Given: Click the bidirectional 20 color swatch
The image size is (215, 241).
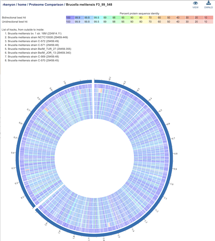Looking at the screenshot, I should tap(199, 17).
